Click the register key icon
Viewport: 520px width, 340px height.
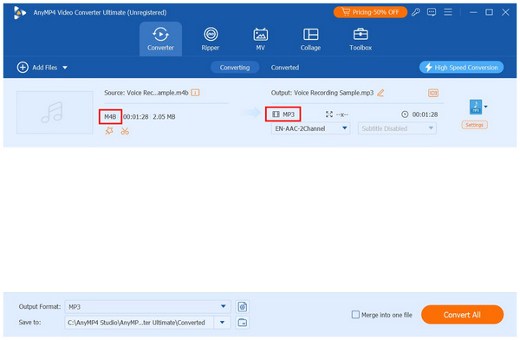pyautogui.click(x=415, y=12)
